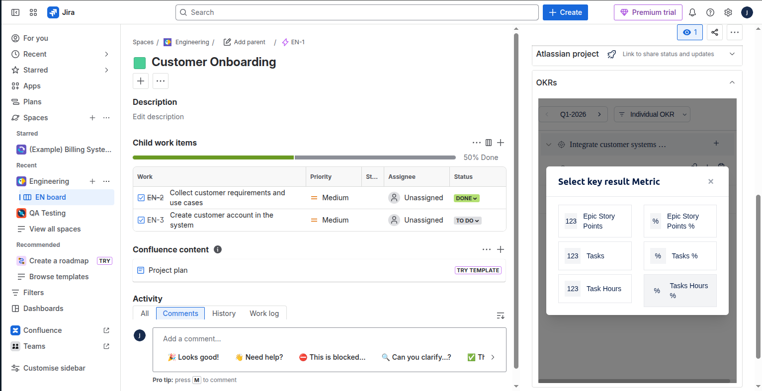762x391 pixels.
Task: Open the TO DO status dropdown for EN-3
Action: 468,221
